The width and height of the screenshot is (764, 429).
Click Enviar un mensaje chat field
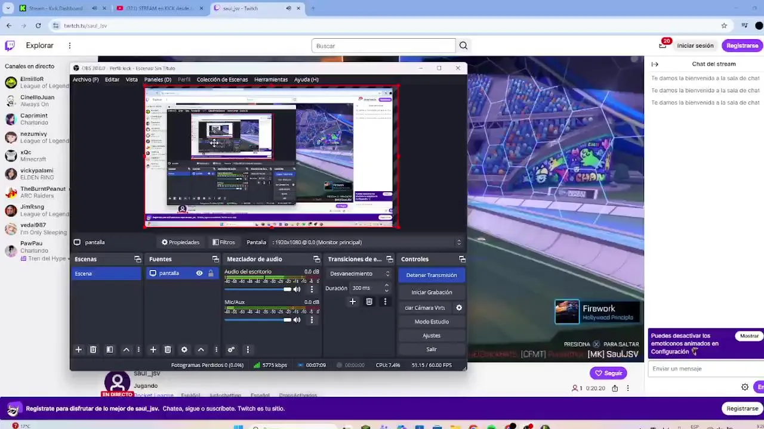coord(706,369)
